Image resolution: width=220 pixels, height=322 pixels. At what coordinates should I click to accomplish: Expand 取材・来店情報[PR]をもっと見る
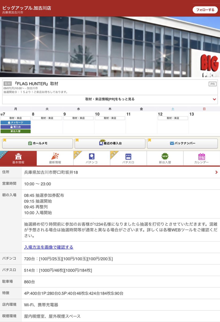[110, 99]
